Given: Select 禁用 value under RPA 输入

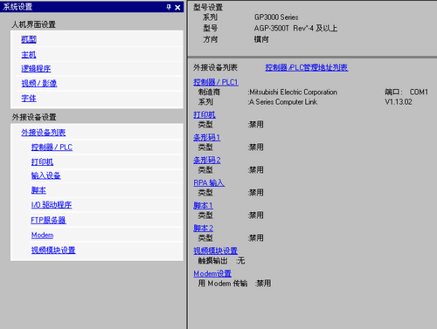Looking at the screenshot, I should pos(256,193).
